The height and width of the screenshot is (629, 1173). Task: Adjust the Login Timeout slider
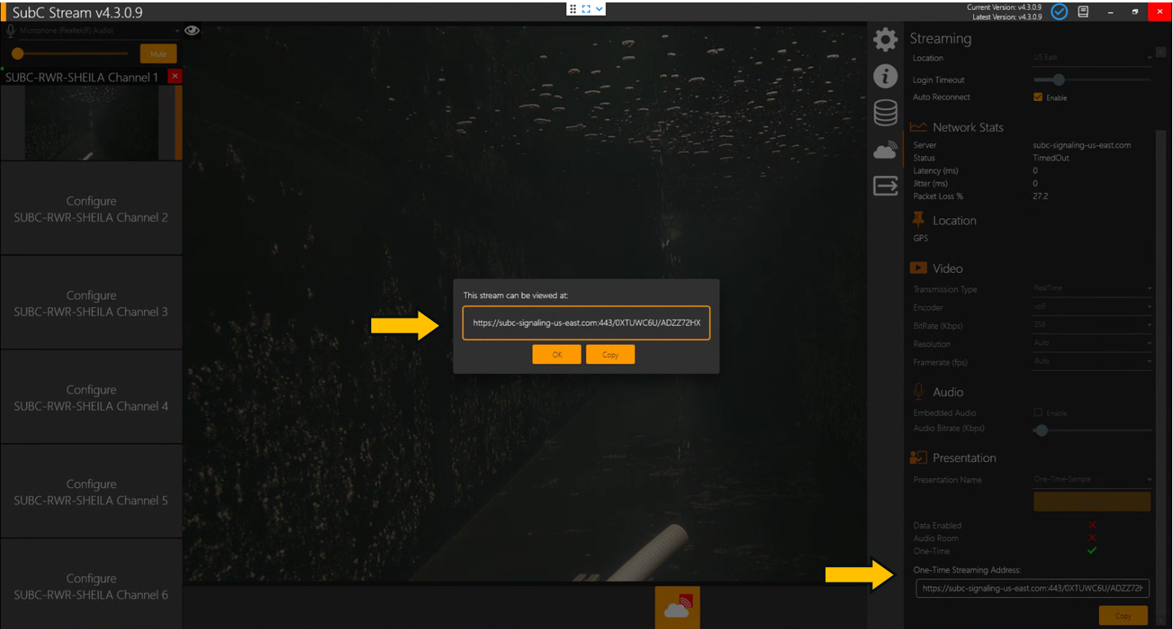[1059, 80]
